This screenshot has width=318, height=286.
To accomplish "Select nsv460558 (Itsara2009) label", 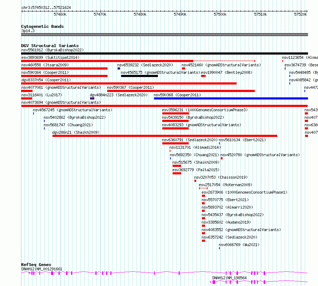I will point(45,65).
